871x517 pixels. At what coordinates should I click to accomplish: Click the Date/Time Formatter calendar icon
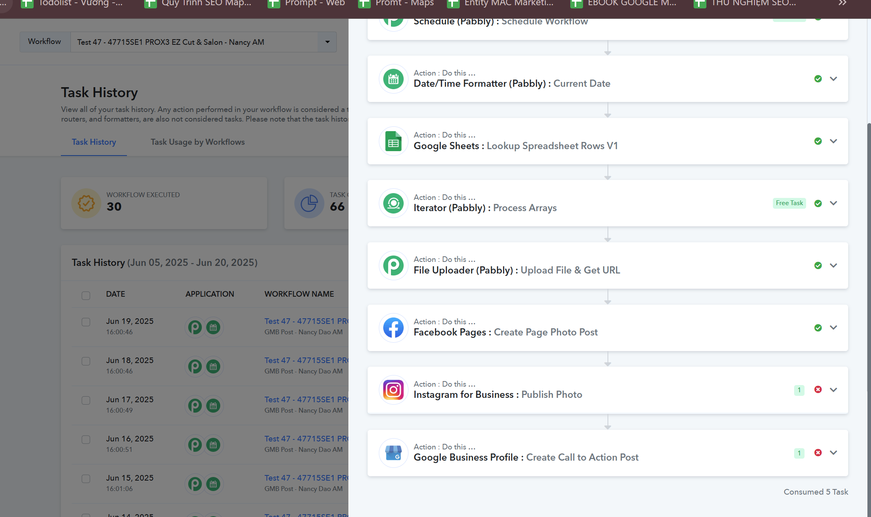pyautogui.click(x=393, y=79)
